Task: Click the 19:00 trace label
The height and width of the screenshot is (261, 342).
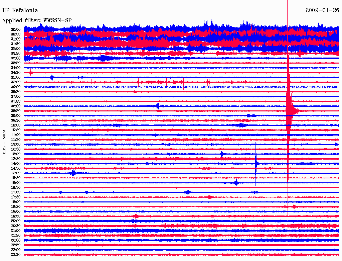Action: coord(16,211)
